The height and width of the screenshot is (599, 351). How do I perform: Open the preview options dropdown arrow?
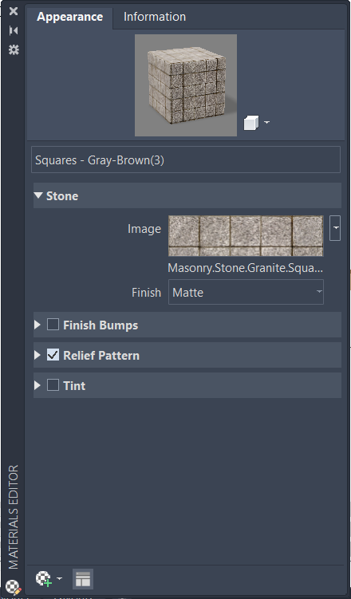click(x=266, y=123)
